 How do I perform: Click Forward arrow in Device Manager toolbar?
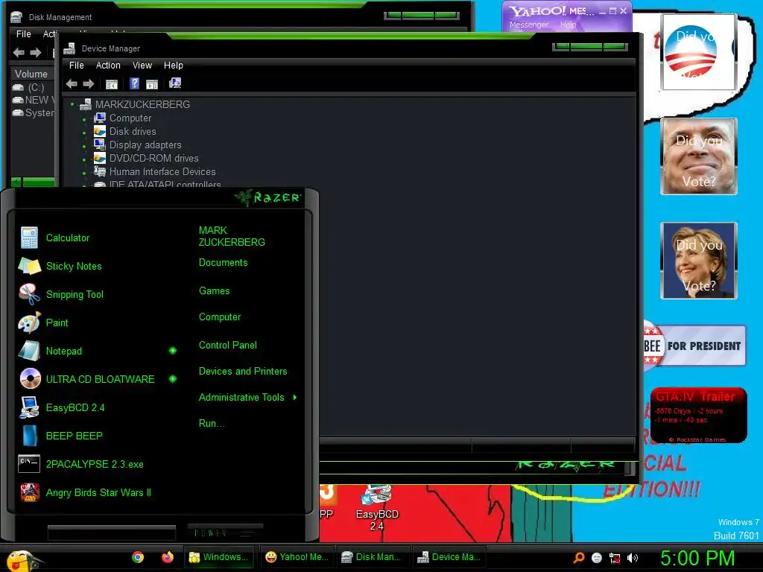point(88,83)
